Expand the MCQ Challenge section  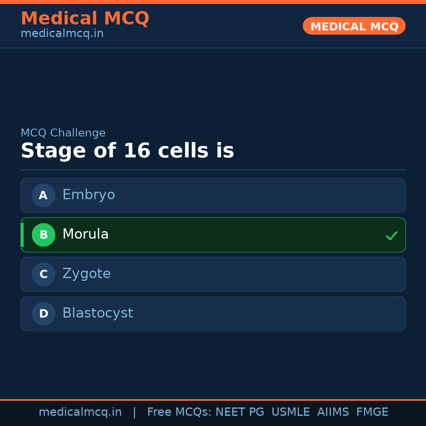click(x=63, y=133)
